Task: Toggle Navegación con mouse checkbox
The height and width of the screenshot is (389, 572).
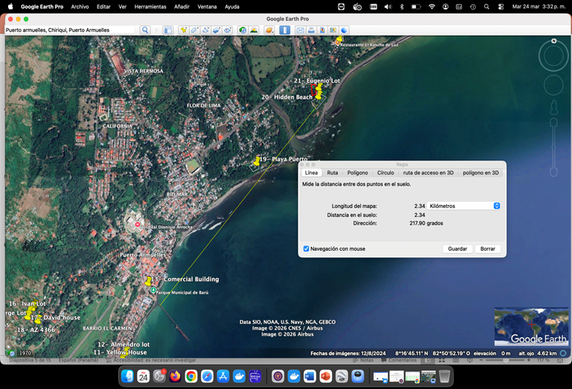Action: pyautogui.click(x=306, y=248)
